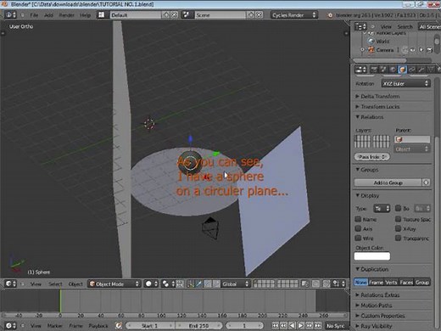Open the Playback menu in timeline
Image resolution: width=441 pixels, height=331 pixels.
pyautogui.click(x=98, y=326)
